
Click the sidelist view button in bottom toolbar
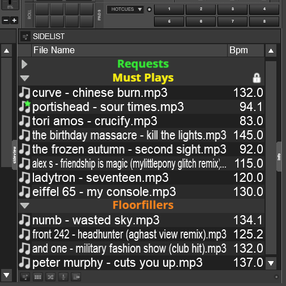pyautogui.click(x=25, y=277)
